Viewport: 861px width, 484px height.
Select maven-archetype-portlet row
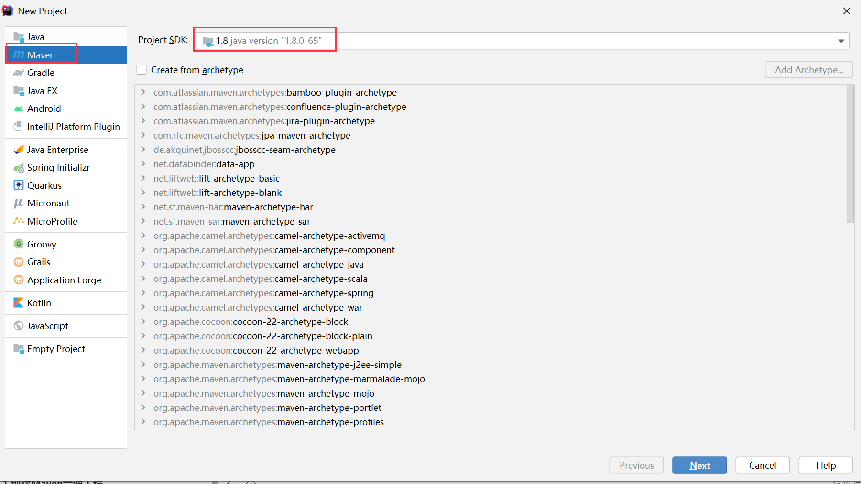point(491,408)
